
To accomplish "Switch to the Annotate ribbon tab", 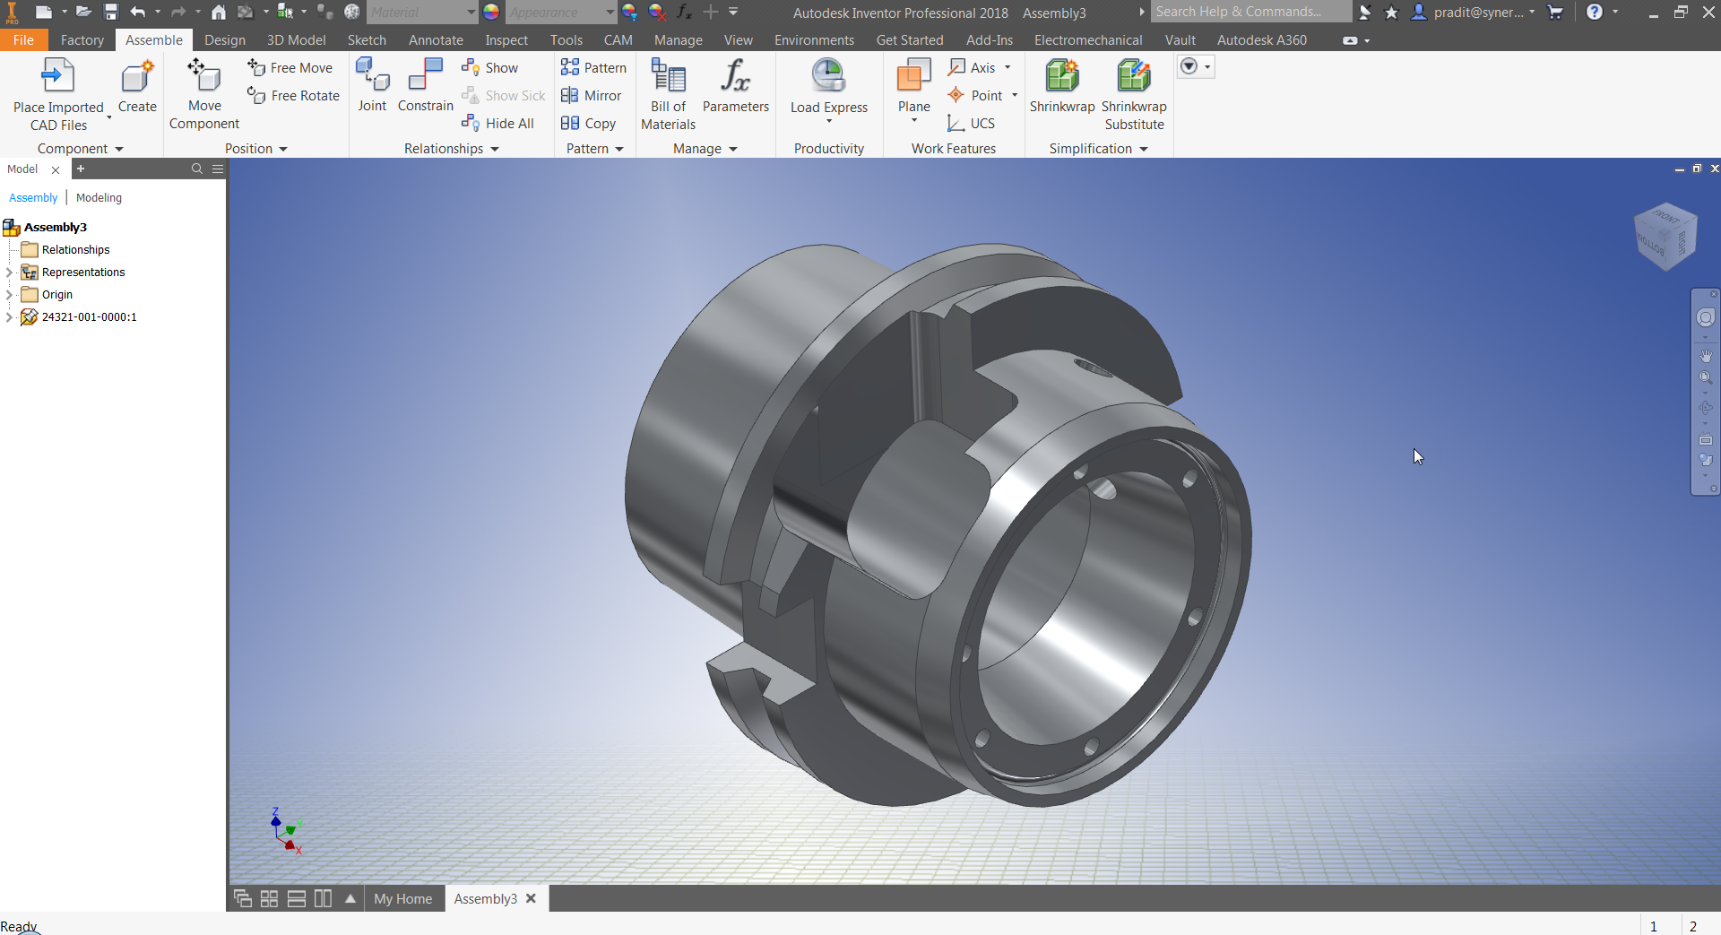I will click(436, 39).
